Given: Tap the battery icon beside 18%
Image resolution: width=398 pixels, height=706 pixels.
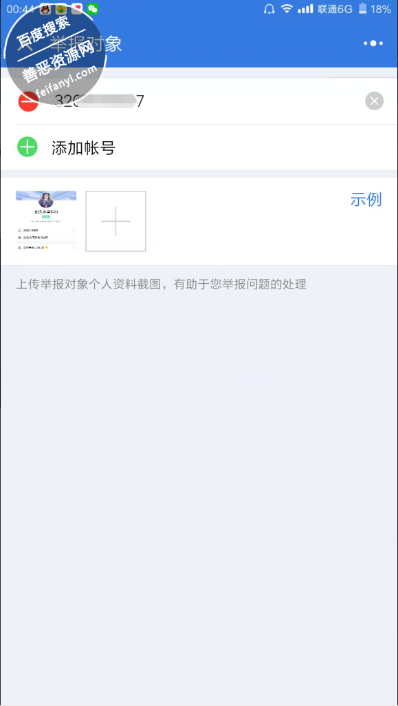Looking at the screenshot, I should pyautogui.click(x=362, y=9).
